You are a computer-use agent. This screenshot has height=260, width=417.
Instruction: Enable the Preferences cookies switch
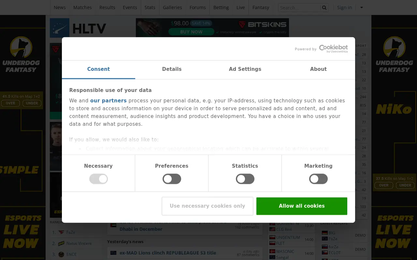(172, 179)
